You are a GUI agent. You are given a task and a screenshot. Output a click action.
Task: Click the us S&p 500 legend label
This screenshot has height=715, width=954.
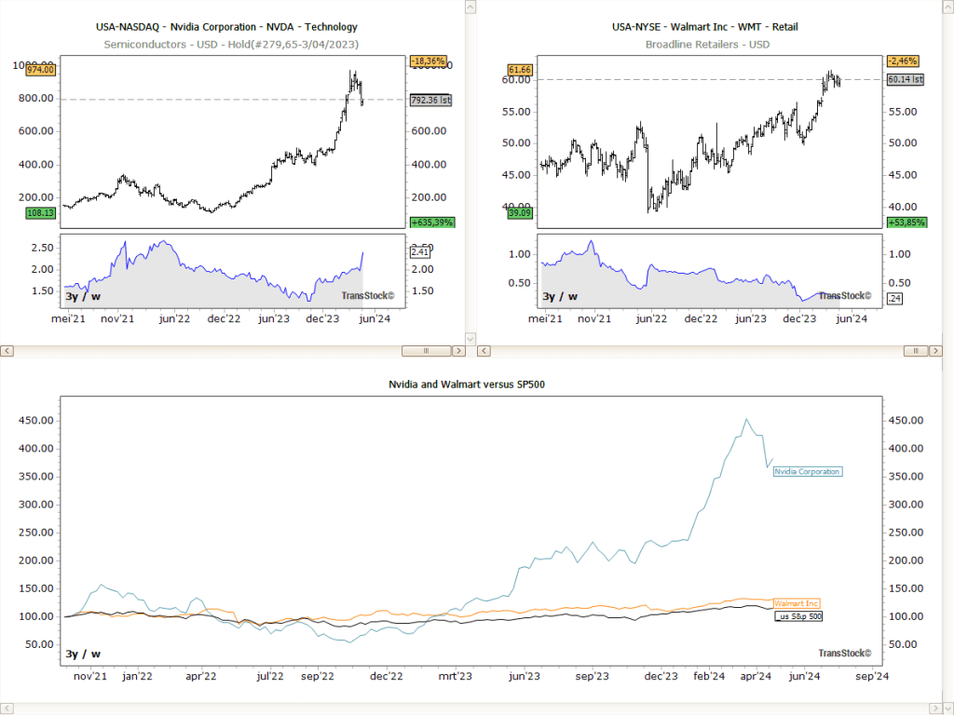coord(797,615)
